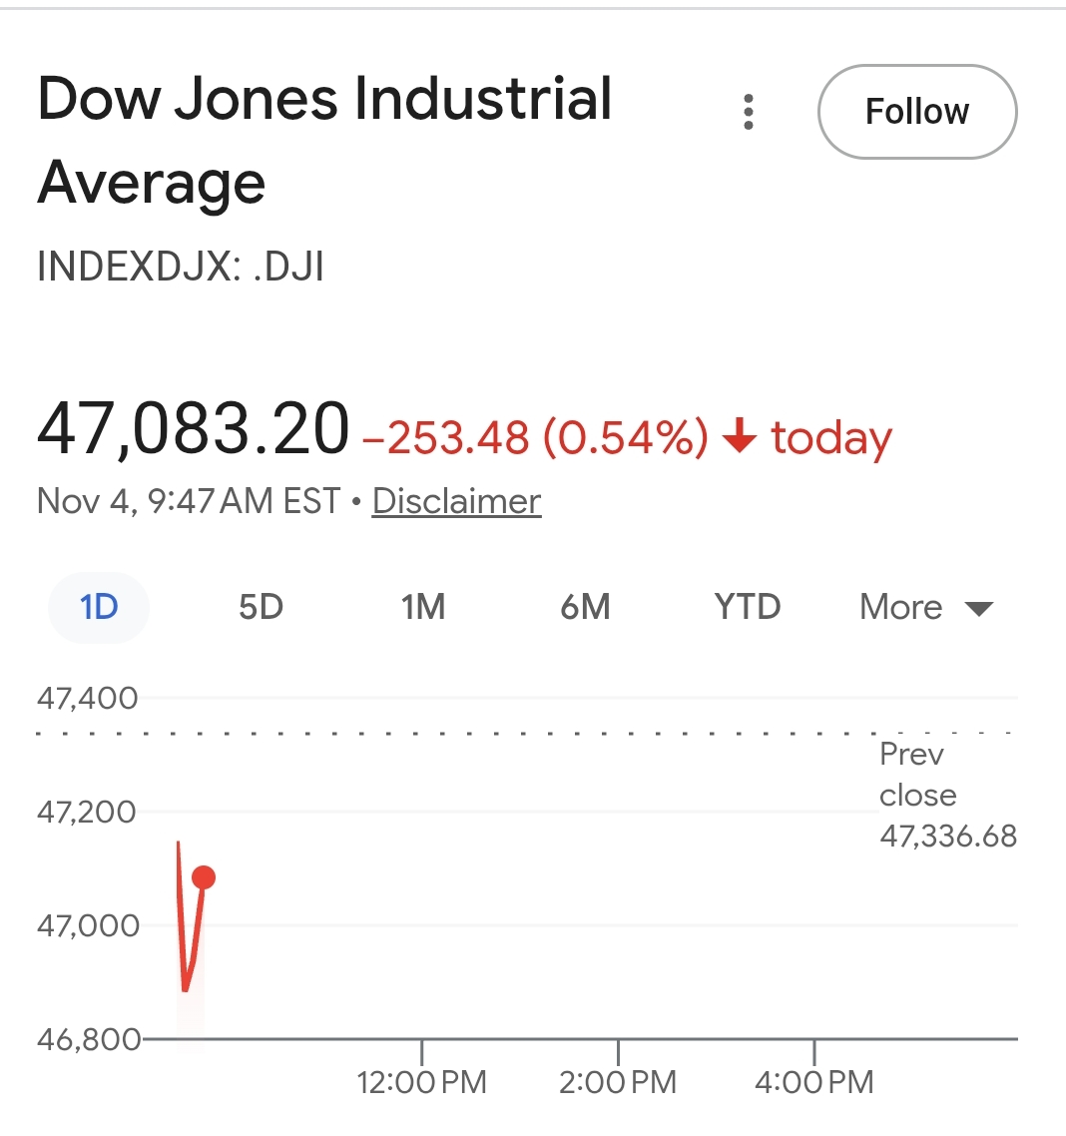
Task: Show the 1M chart range
Action: (x=423, y=607)
